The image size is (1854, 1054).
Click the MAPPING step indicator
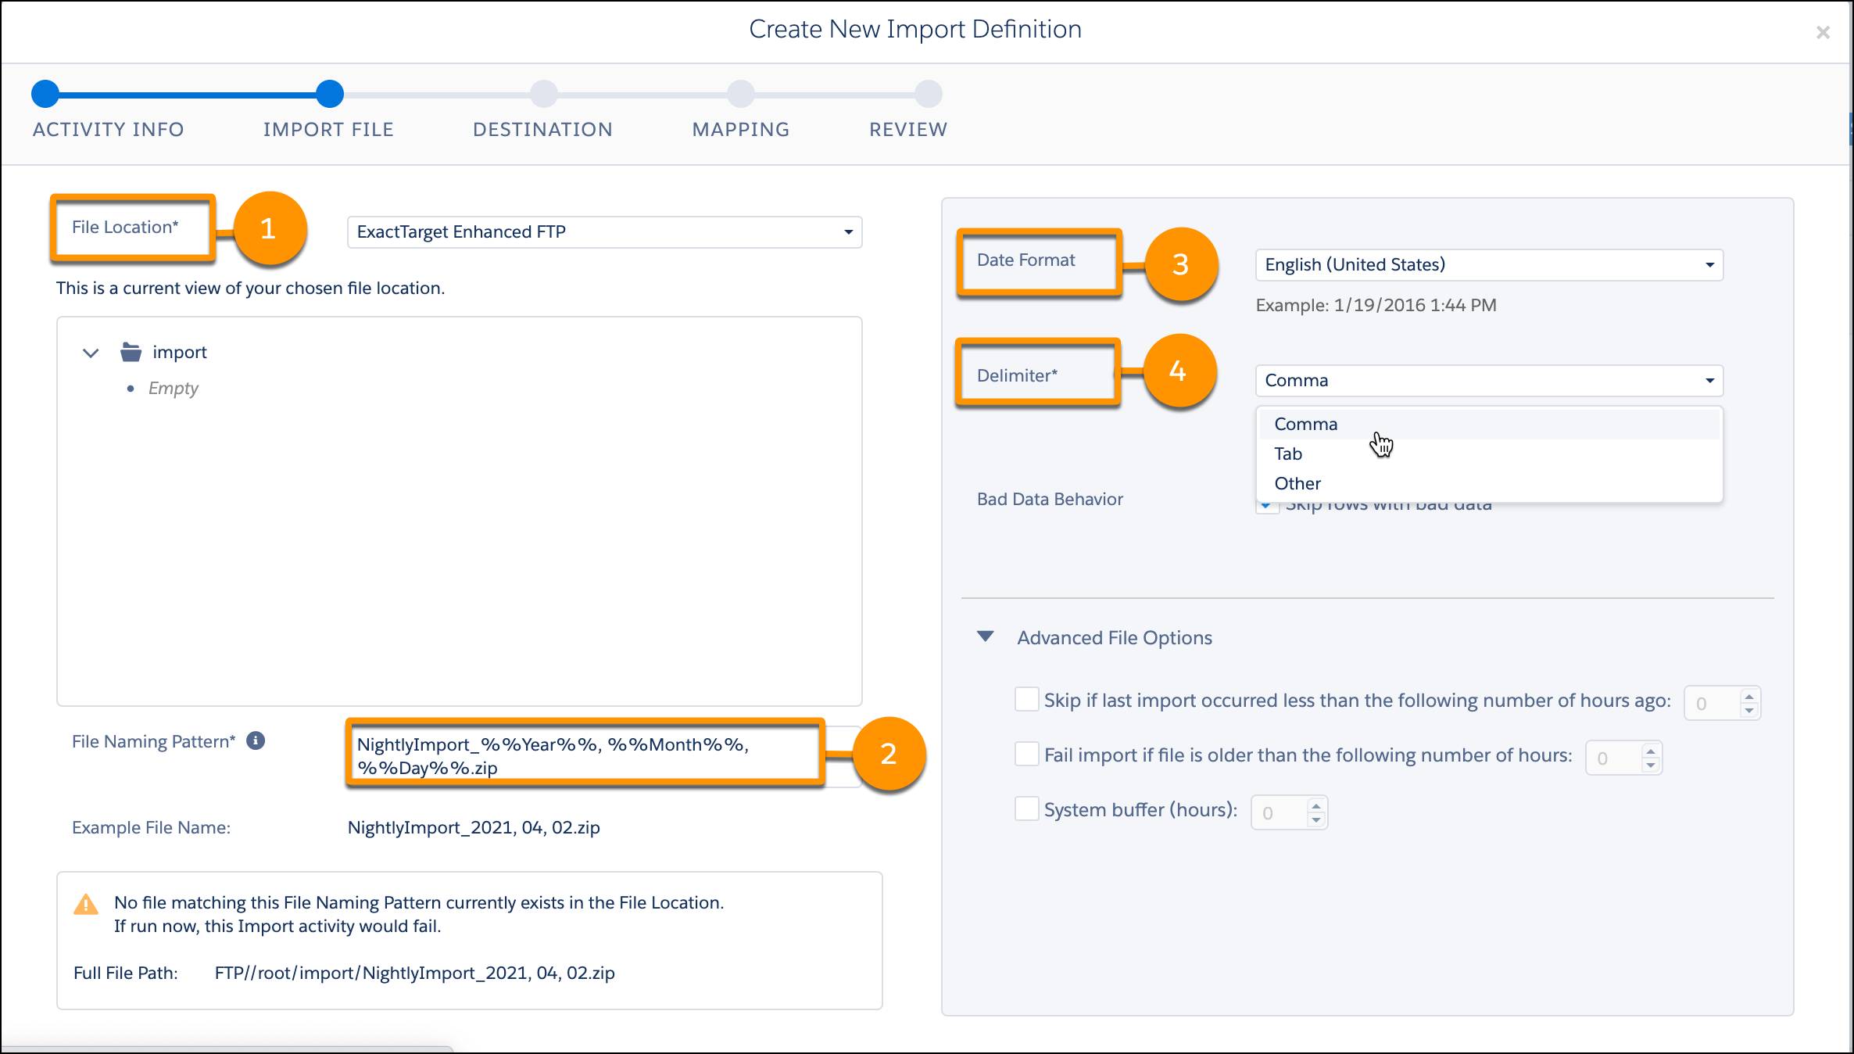(740, 93)
